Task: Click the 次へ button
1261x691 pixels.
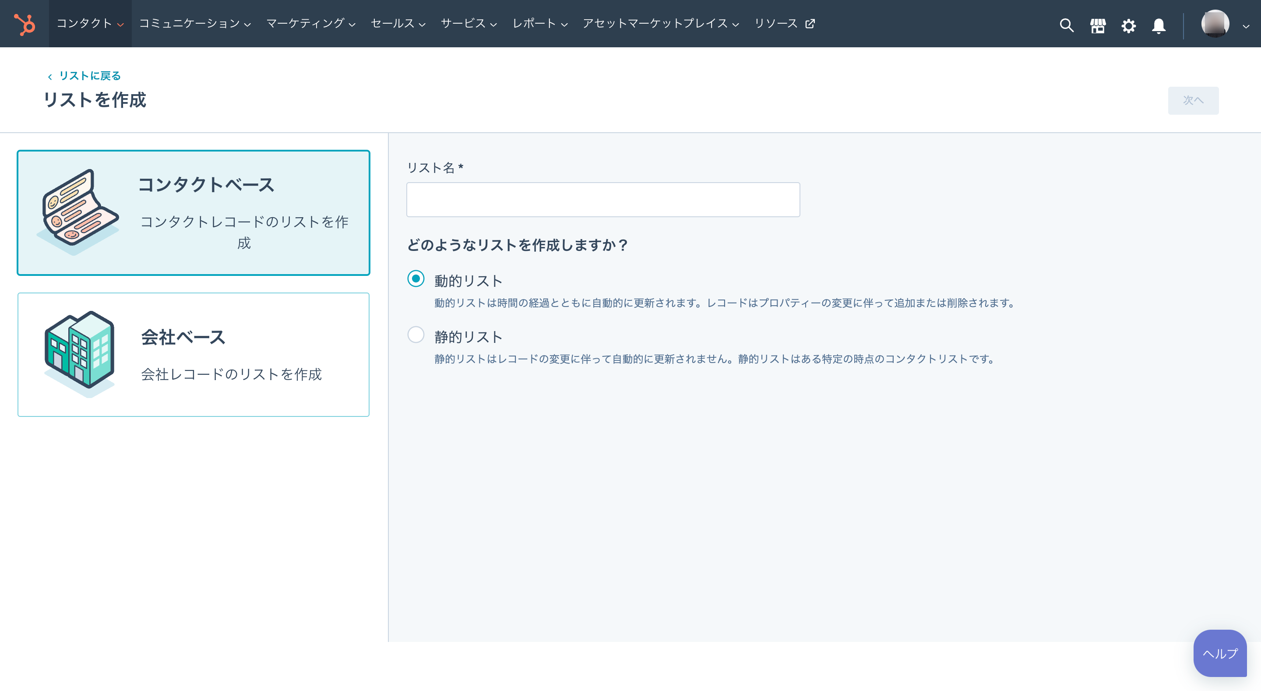Action: point(1193,100)
